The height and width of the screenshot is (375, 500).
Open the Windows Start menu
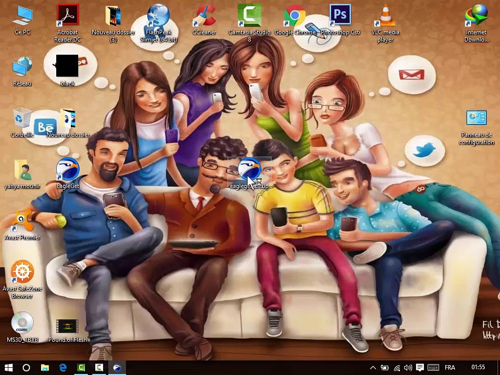[x=9, y=368]
